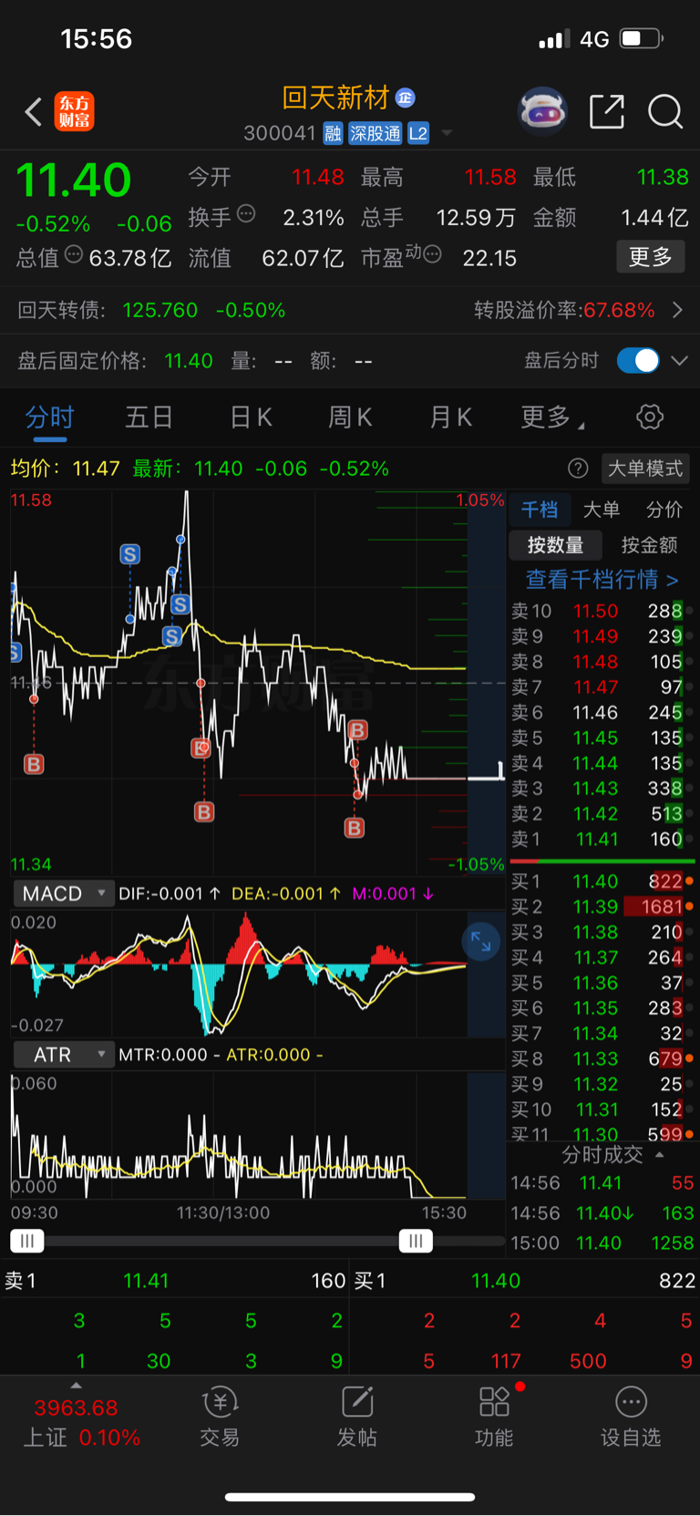Viewport: 700px width, 1516px height.
Task: Expand 分时成交 panel arrow
Action: tap(660, 1154)
